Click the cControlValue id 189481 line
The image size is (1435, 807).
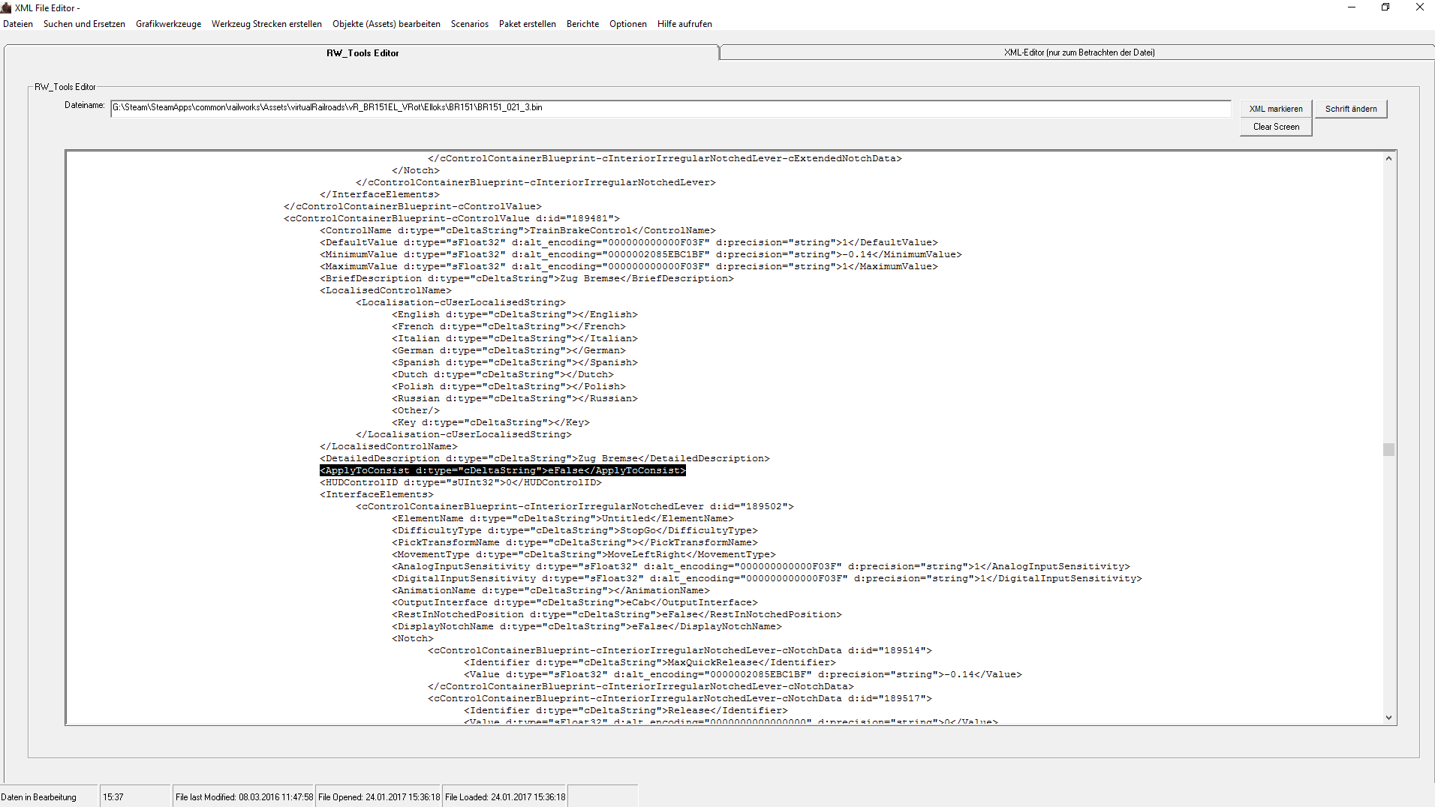point(452,218)
